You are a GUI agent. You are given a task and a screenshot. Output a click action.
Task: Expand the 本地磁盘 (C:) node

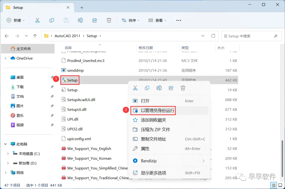click(x=8, y=154)
